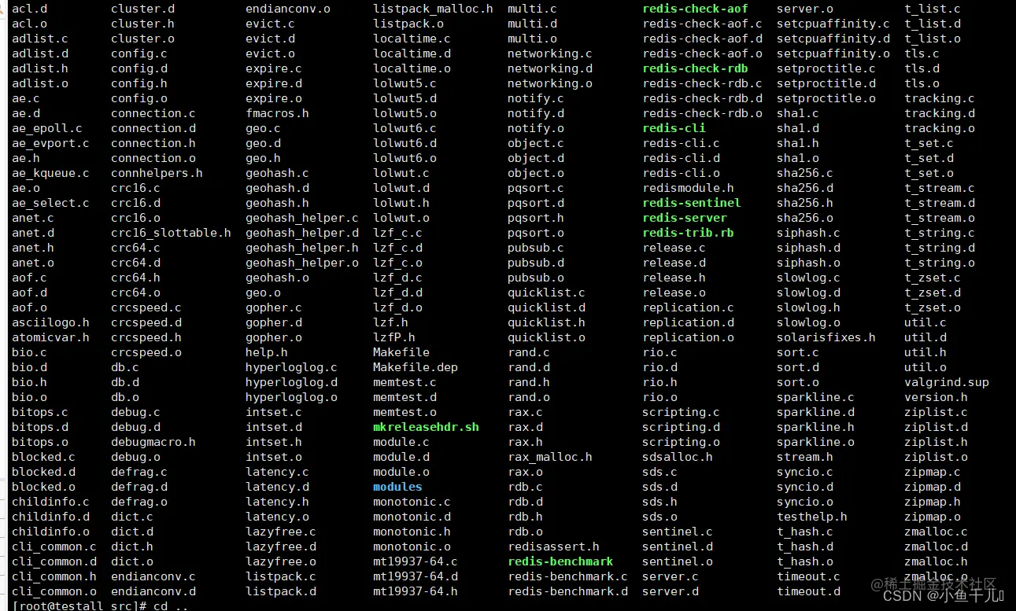Click the sdsalloc.h file name

(x=678, y=457)
